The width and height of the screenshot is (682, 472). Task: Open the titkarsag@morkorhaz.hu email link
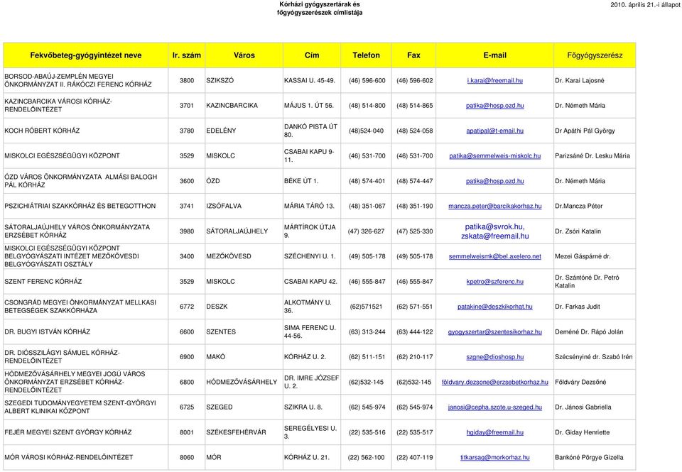tap(495, 457)
